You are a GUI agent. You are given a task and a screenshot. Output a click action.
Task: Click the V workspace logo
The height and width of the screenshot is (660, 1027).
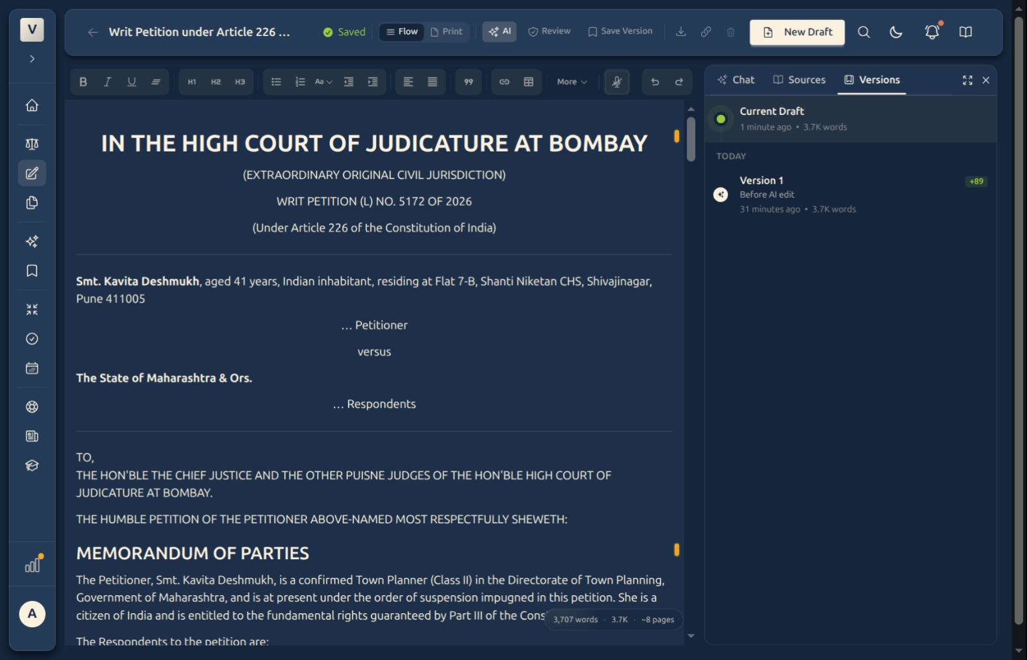pyautogui.click(x=32, y=30)
